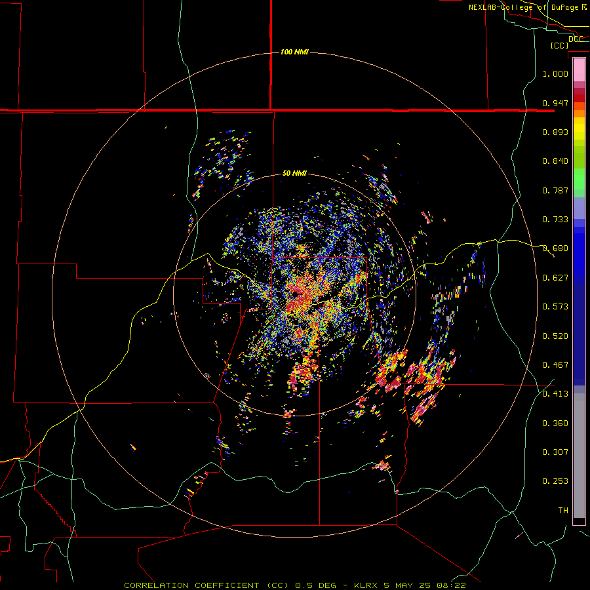The image size is (590, 590).
Task: Select the 0.520 color scale label
Action: [555, 336]
